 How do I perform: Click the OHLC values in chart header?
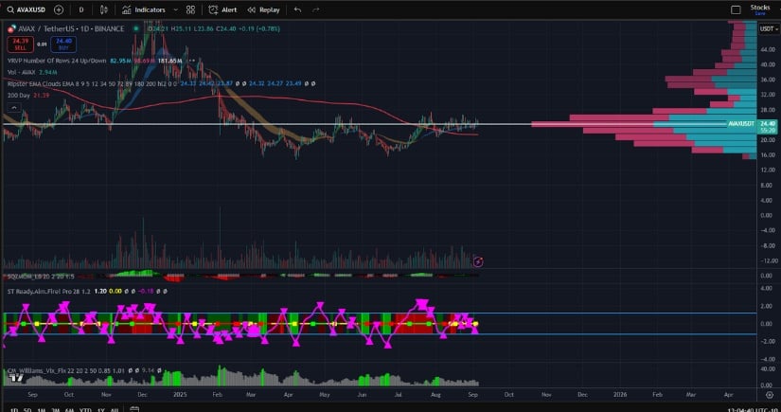tap(216, 29)
